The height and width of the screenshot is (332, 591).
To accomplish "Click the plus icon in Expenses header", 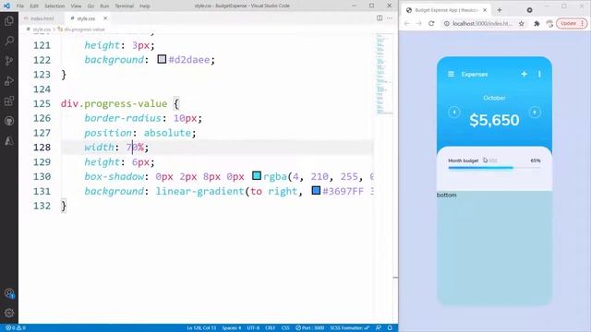I will click(x=524, y=74).
